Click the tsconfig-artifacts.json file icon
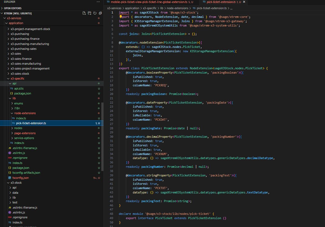325x227 pixels. tap(10, 173)
